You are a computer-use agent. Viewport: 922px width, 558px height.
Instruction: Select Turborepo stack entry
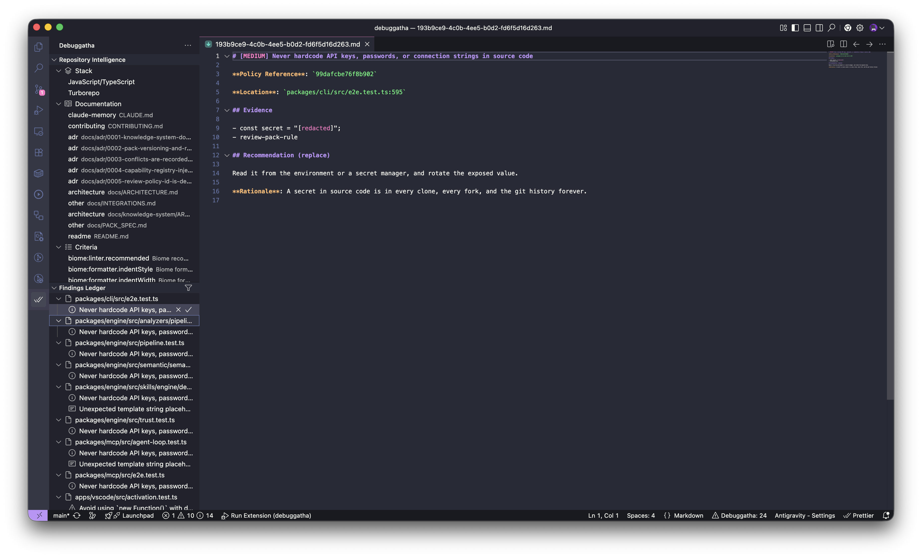tap(124, 93)
